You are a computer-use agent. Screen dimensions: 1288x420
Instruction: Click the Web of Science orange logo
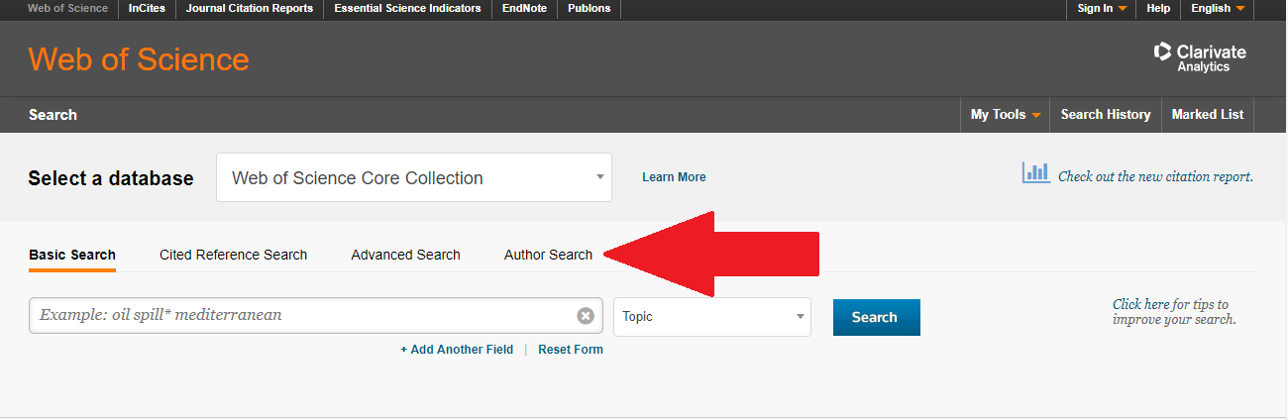tap(139, 59)
